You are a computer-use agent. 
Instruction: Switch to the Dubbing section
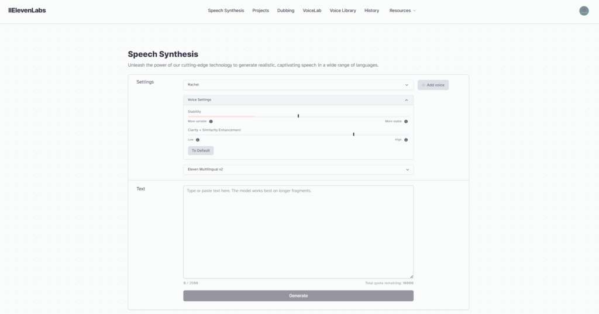[x=285, y=11]
